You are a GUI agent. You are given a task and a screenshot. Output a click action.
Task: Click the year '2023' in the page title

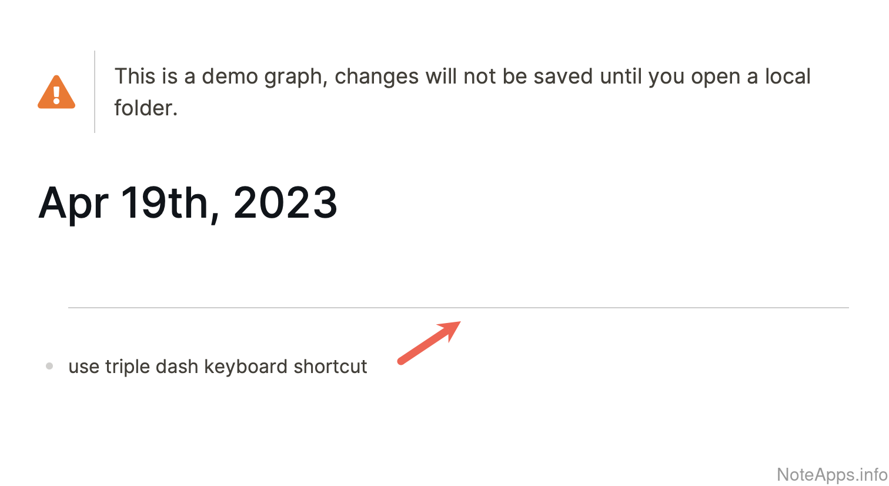[285, 203]
